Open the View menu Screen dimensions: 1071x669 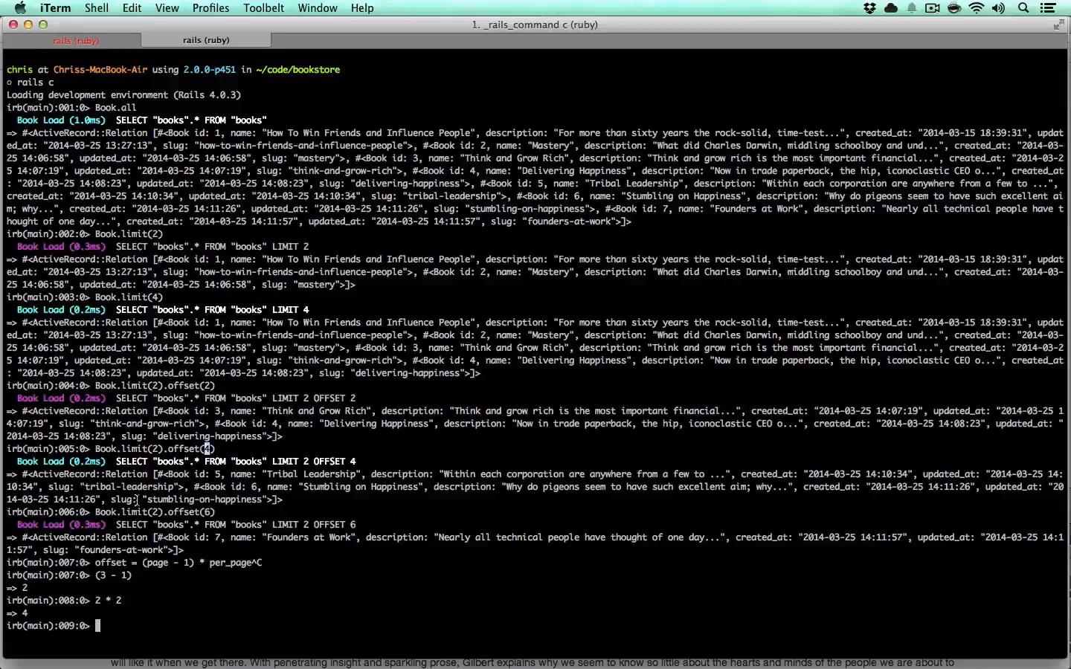[x=167, y=8]
